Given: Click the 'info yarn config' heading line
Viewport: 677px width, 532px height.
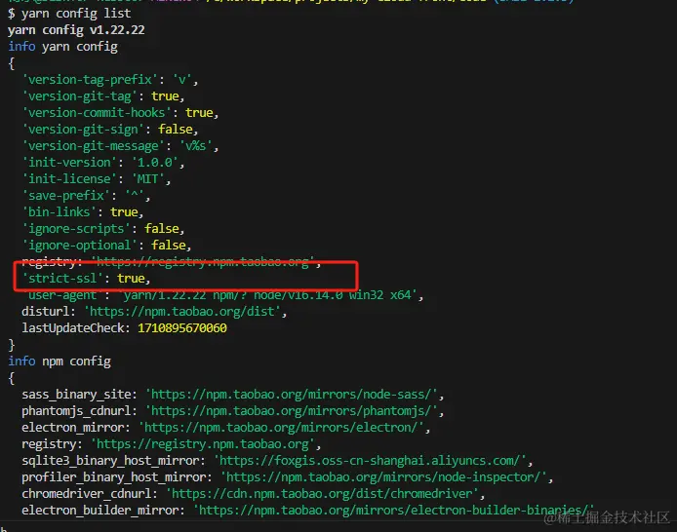Looking at the screenshot, I should pyautogui.click(x=62, y=47).
